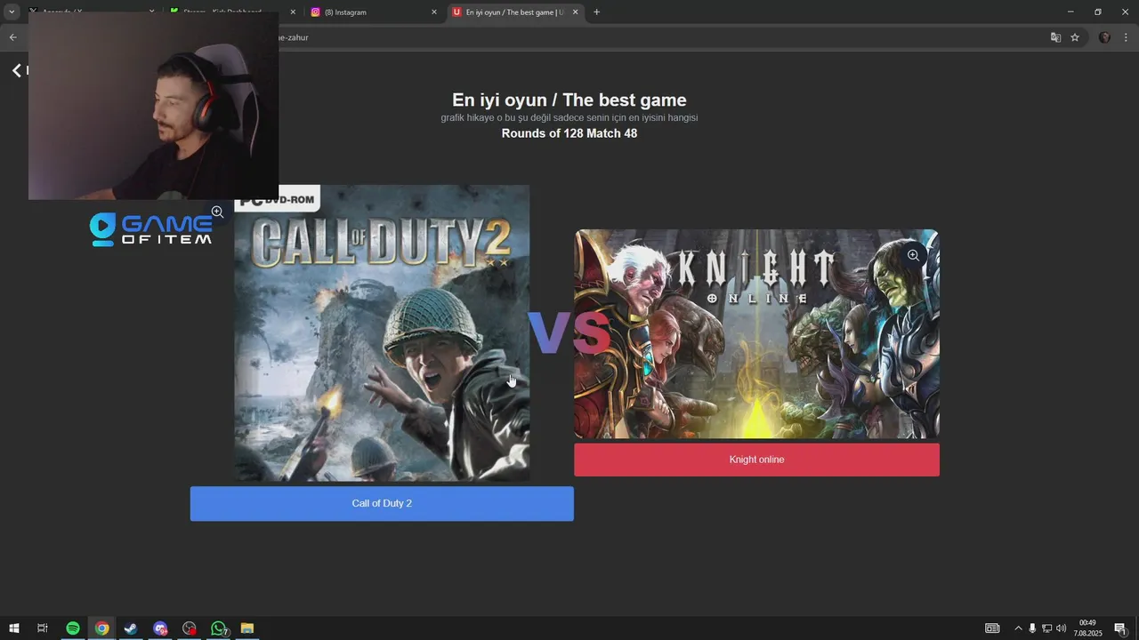The height and width of the screenshot is (640, 1139).
Task: Open the network tray icon
Action: tap(1046, 628)
